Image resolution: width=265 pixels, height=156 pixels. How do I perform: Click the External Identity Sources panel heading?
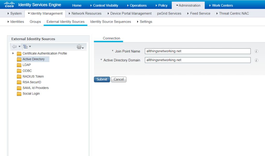33,39
